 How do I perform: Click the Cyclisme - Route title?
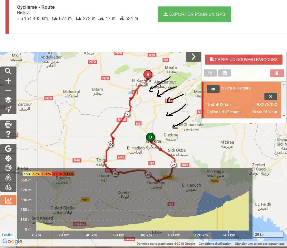[x=36, y=7]
